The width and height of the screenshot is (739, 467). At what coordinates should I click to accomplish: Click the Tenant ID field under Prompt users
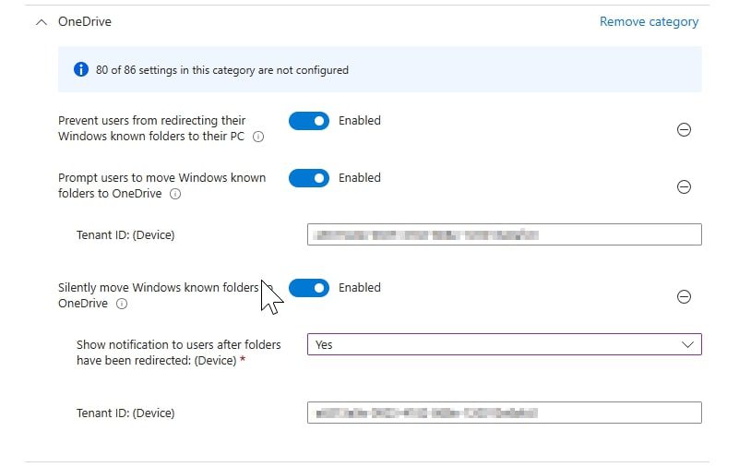[504, 234]
